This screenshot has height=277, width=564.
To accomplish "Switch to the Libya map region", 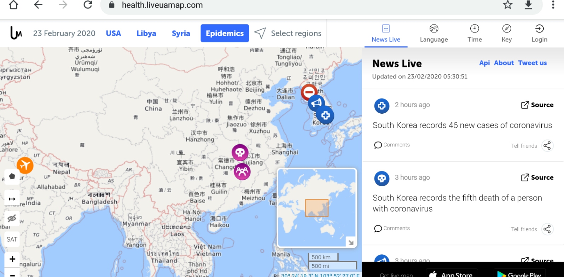I will (x=146, y=33).
